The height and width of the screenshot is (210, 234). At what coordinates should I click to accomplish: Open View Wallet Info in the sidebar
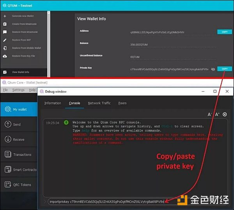click(x=24, y=72)
